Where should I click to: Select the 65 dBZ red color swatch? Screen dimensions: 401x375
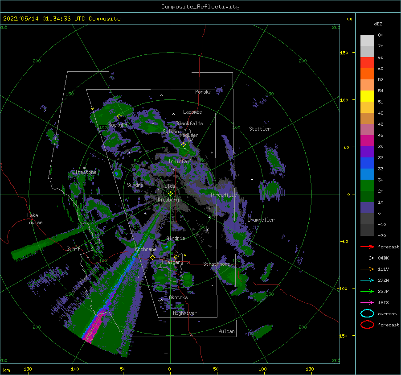[x=367, y=62]
